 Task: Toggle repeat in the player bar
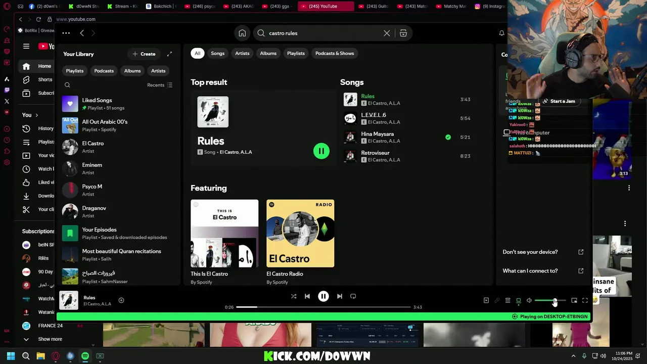(x=353, y=296)
